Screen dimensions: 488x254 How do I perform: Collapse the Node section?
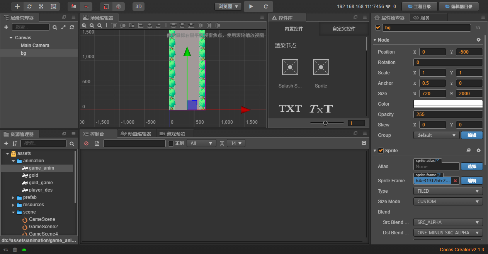click(375, 40)
